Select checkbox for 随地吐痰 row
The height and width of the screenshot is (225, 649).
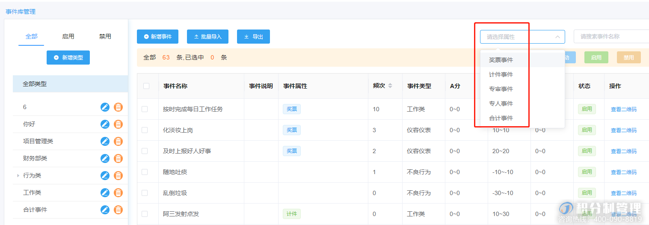click(145, 172)
